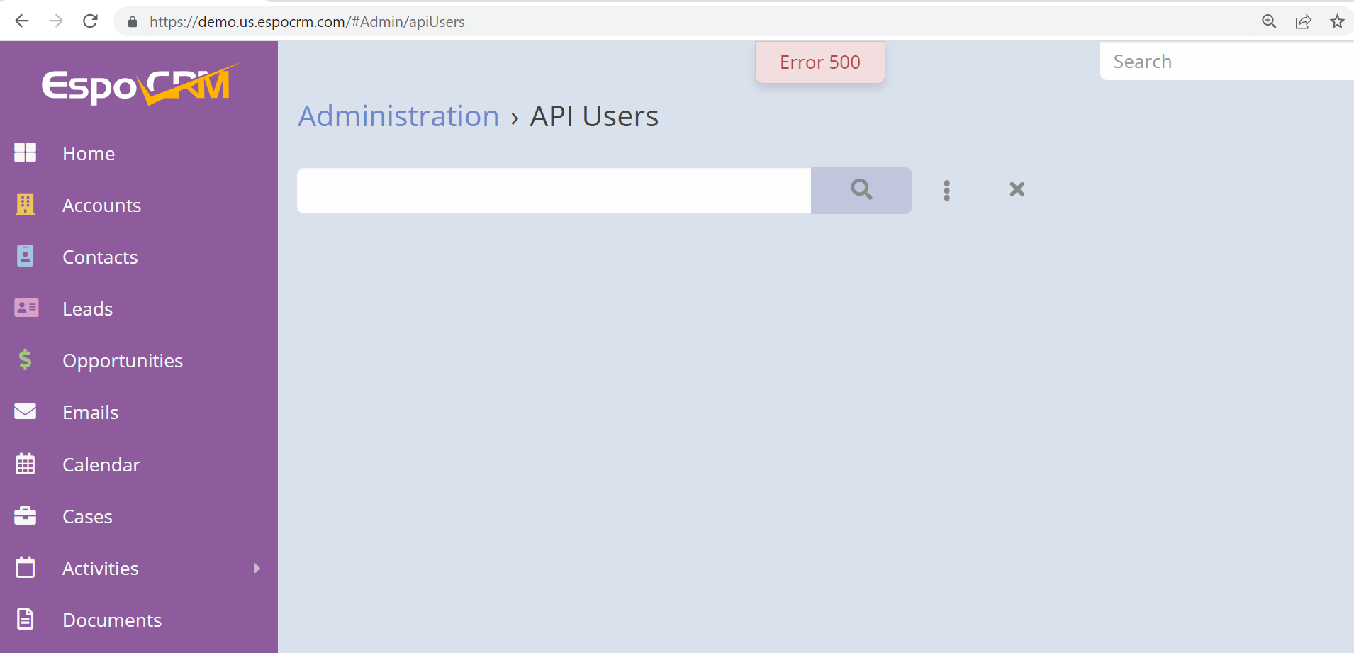Viewport: 1354px width, 653px height.
Task: Open Cases using the briefcase icon
Action: click(25, 515)
